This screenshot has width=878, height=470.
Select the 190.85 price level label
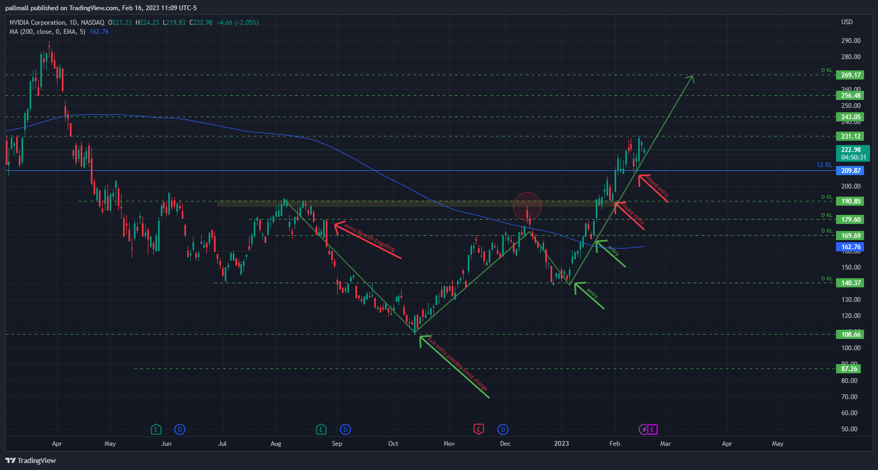tap(851, 201)
